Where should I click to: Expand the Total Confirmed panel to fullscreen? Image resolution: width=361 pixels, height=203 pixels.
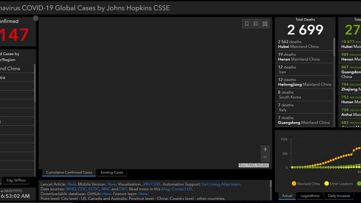[36, 18]
